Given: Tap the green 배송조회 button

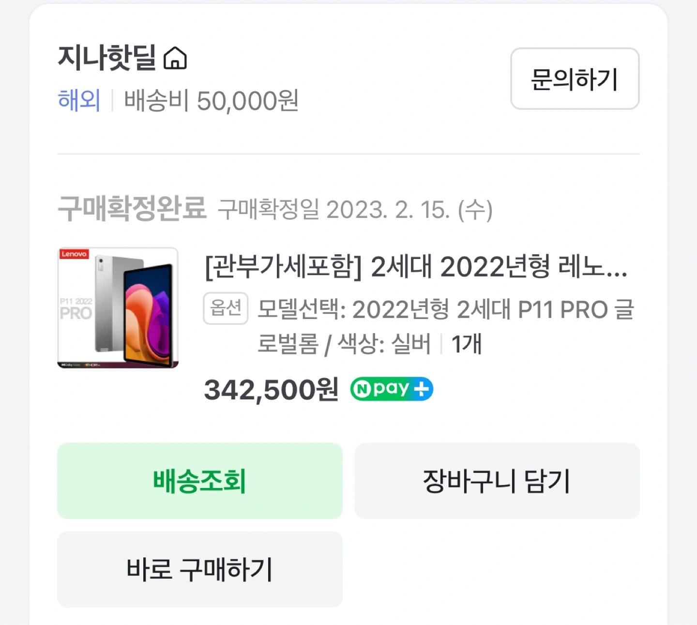Looking at the screenshot, I should tap(200, 481).
